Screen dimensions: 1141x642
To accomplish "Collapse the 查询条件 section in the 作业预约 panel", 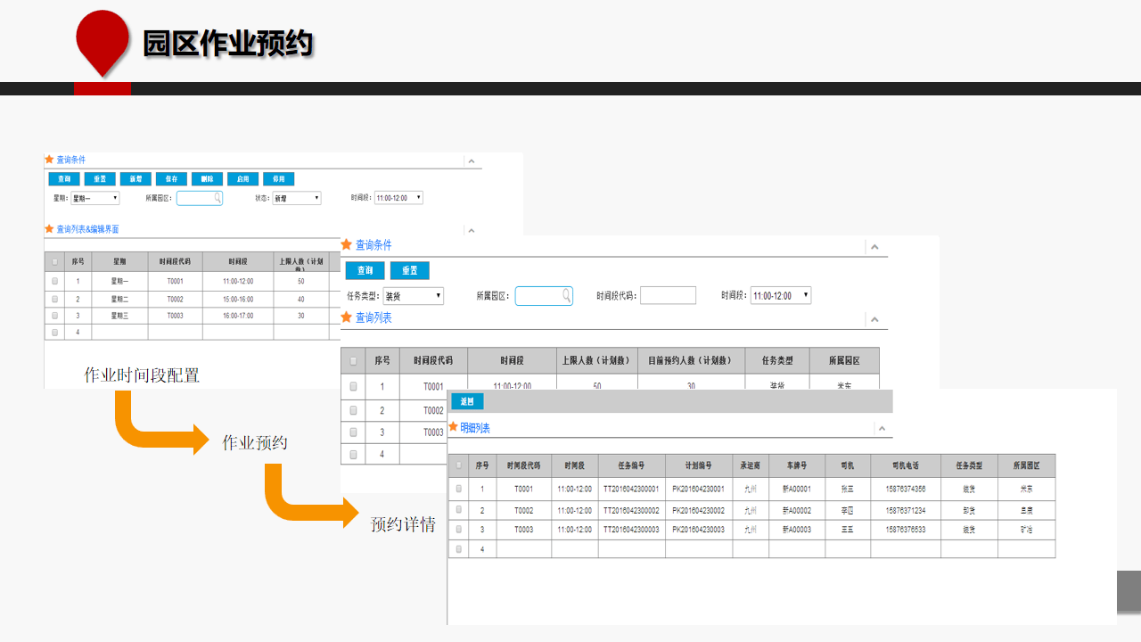I will [x=874, y=247].
